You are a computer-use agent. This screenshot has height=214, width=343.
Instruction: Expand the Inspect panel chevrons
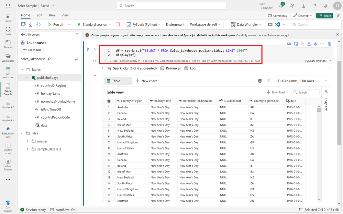326,91
